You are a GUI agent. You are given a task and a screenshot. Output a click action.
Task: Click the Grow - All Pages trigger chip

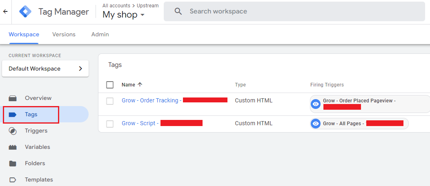click(359, 124)
